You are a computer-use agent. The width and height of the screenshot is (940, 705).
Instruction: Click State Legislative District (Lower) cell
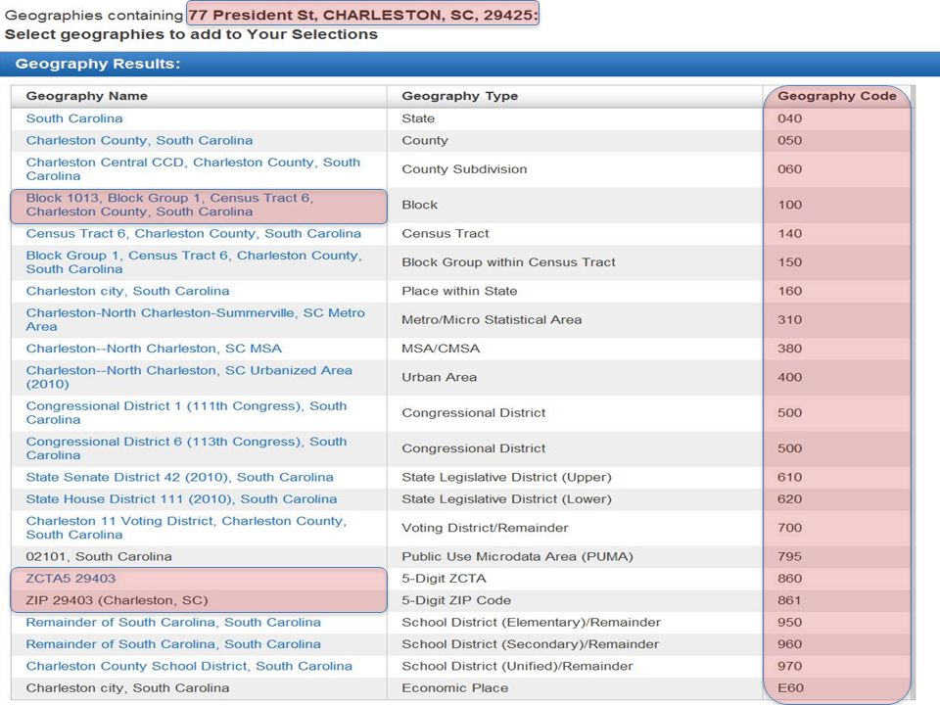(x=506, y=499)
